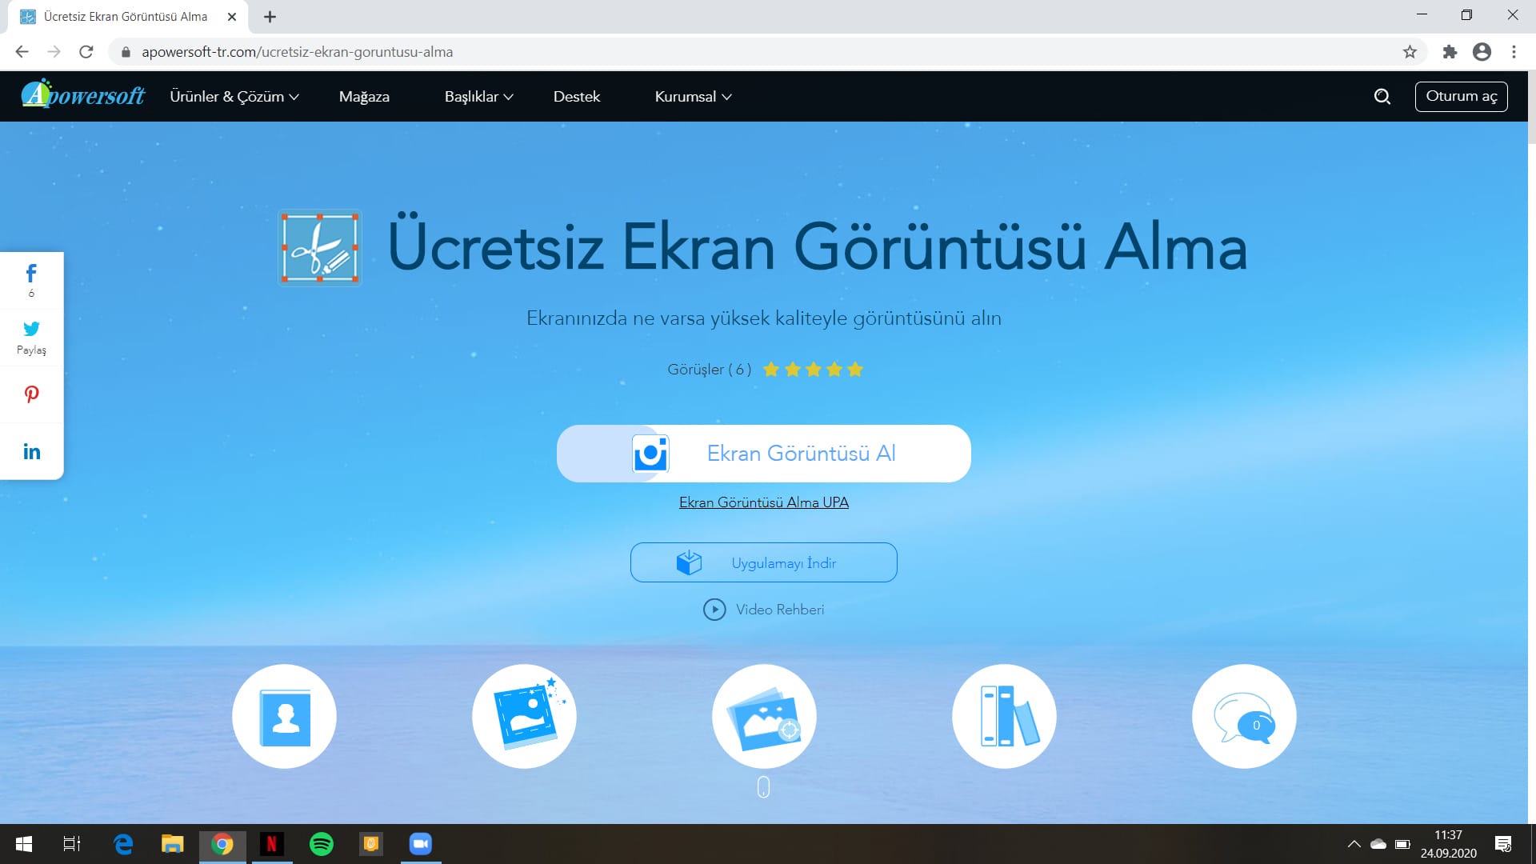
Task: Expand the Kurumsal dropdown
Action: (x=693, y=97)
